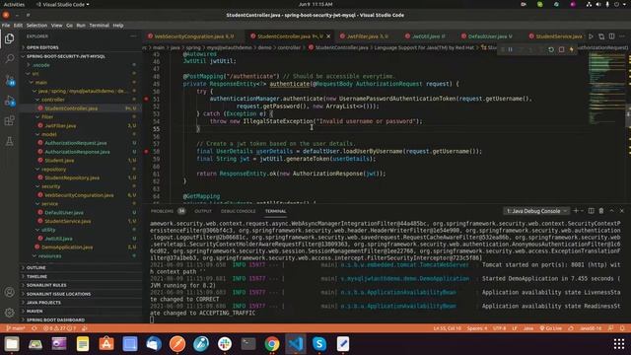Collapse the security folder
Screen dimensions: 631x355
tap(50, 186)
